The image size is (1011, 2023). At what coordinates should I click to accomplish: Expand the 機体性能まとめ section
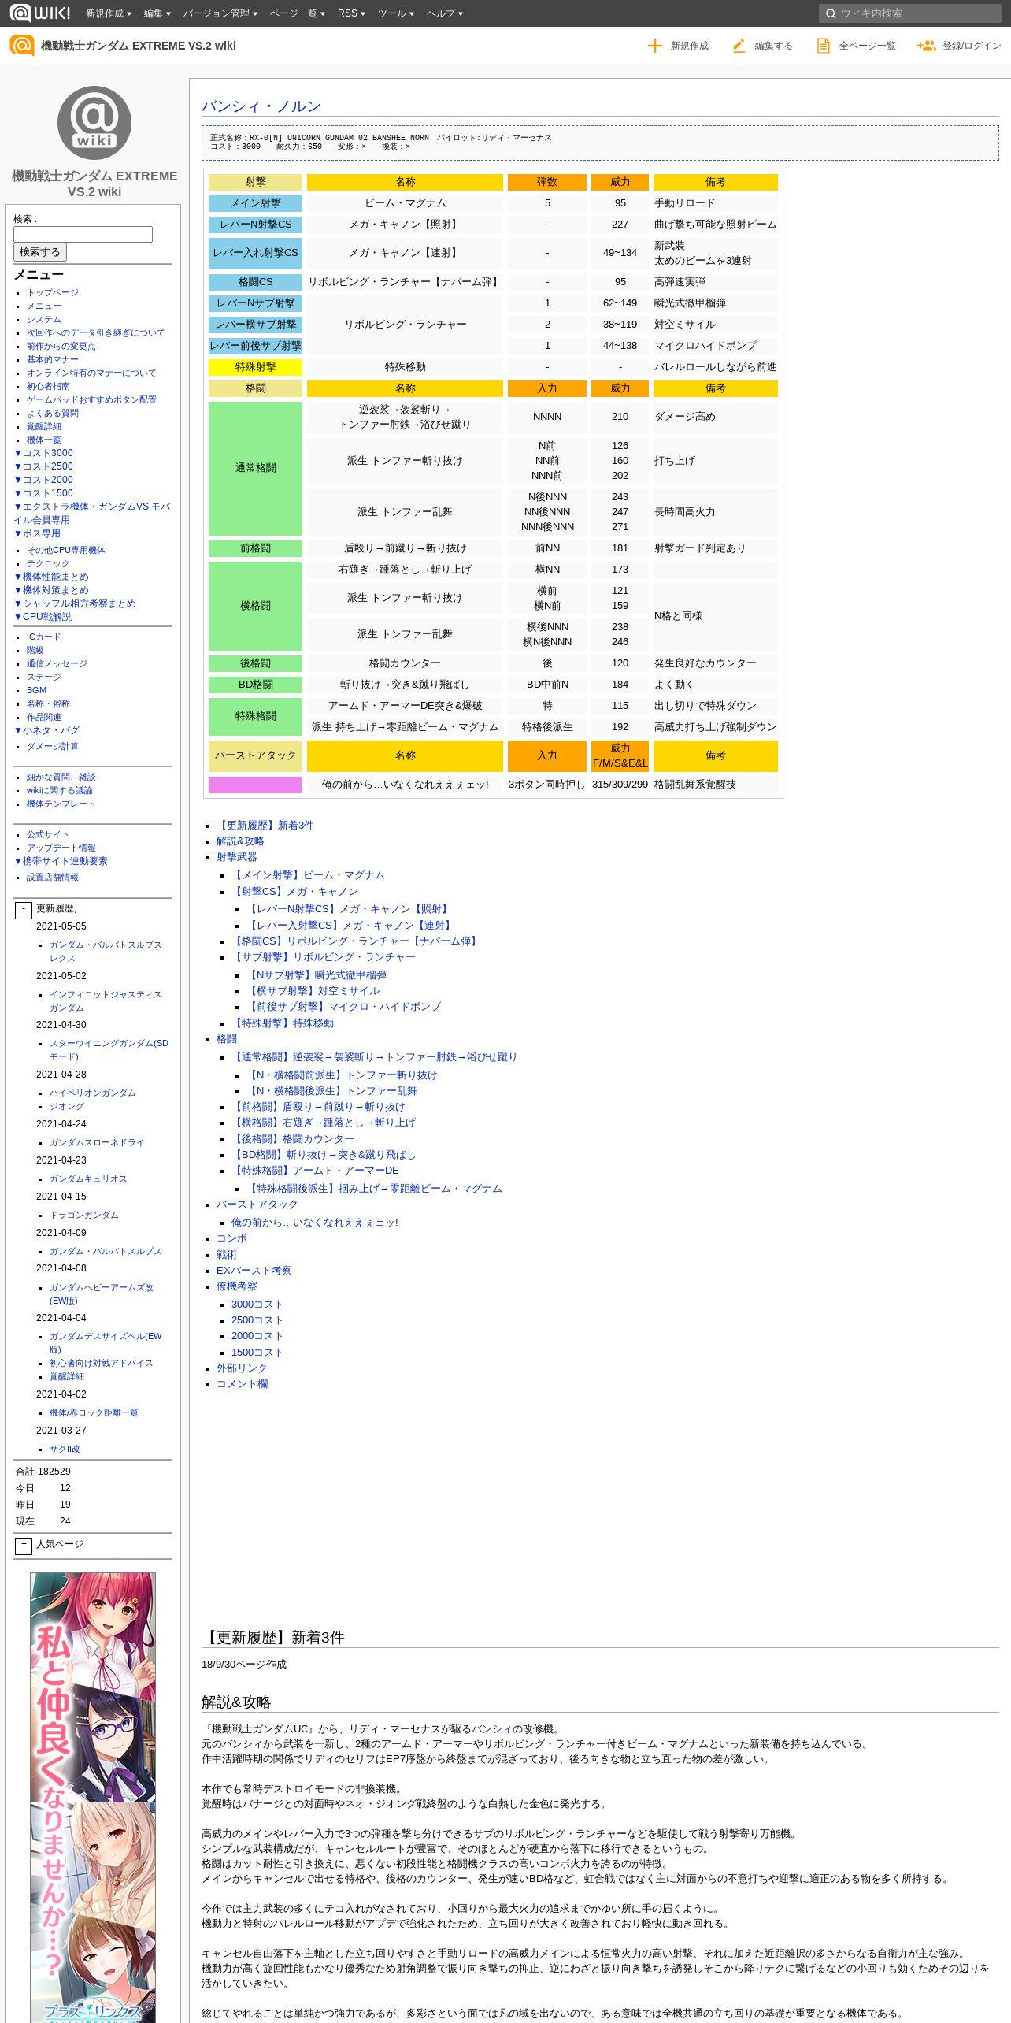tap(52, 577)
